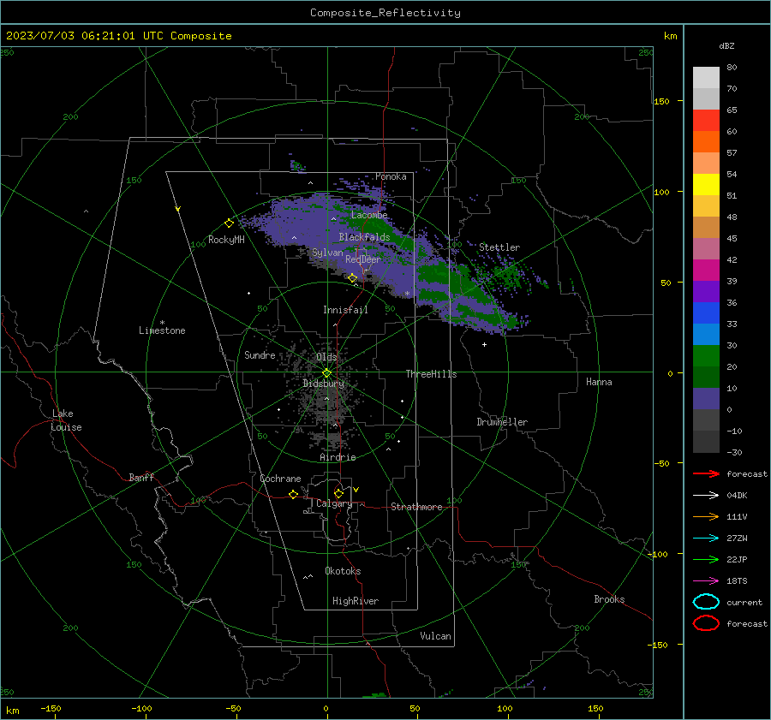Click the red forecast ellipse symbol

(x=706, y=623)
